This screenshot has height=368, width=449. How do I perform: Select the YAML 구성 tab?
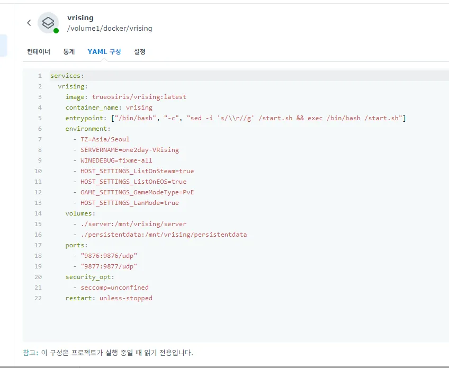[104, 52]
